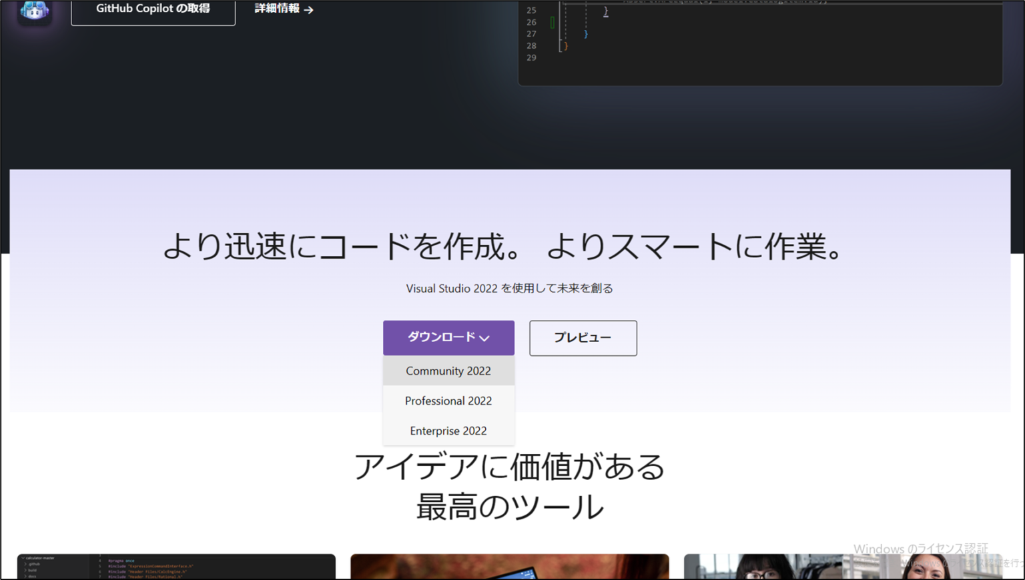Image resolution: width=1025 pixels, height=580 pixels.
Task: Collapse the calculator-master tree node
Action: tap(22, 559)
